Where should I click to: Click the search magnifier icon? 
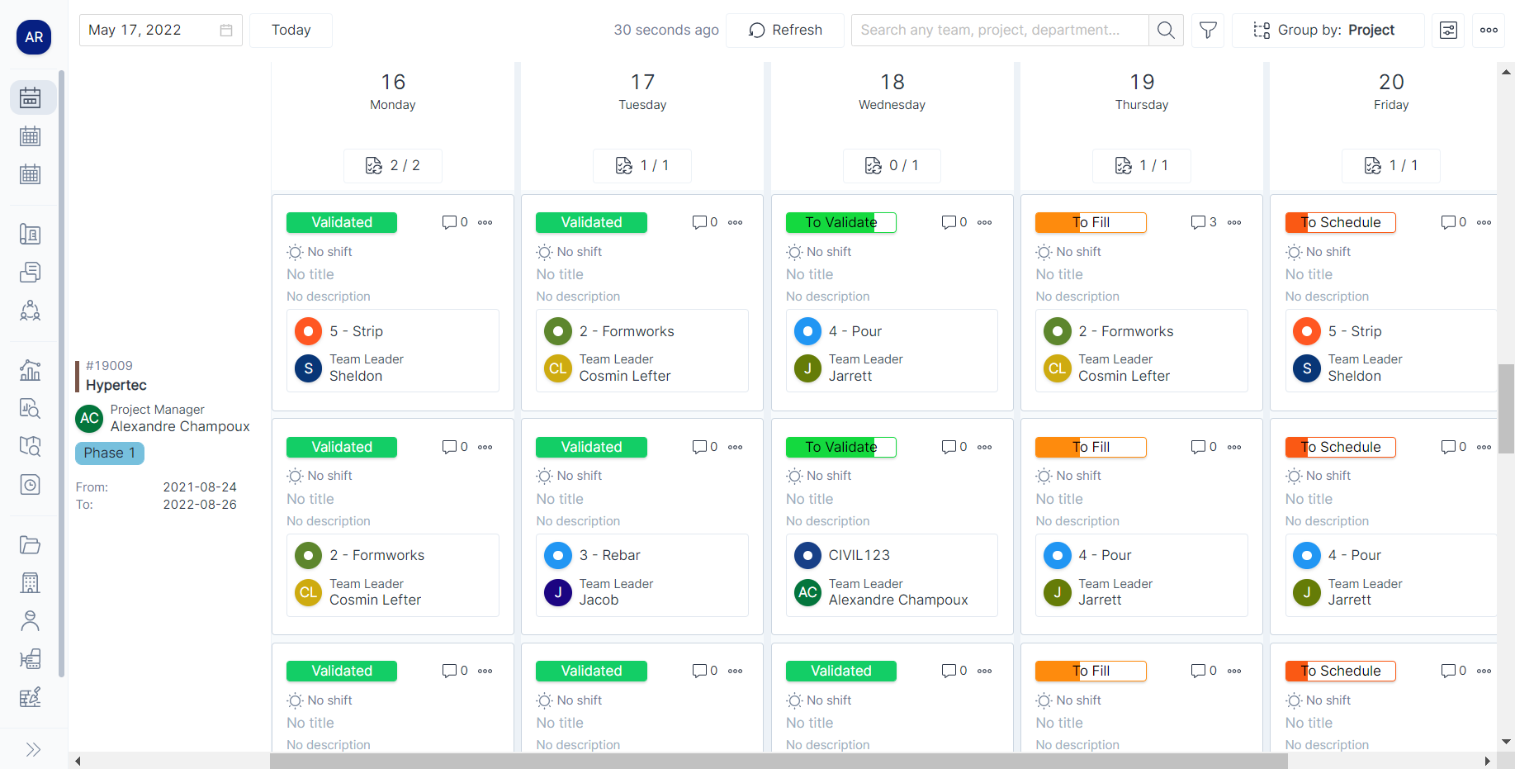(x=1166, y=31)
